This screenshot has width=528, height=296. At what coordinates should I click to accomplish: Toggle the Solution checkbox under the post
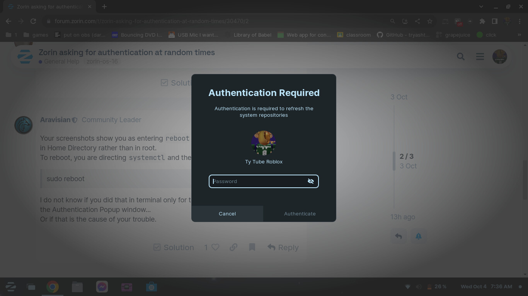tap(174, 247)
